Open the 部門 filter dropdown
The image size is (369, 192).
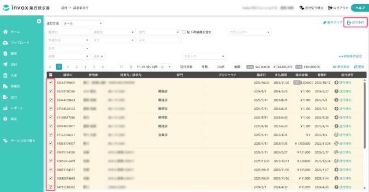pyautogui.click(x=159, y=32)
